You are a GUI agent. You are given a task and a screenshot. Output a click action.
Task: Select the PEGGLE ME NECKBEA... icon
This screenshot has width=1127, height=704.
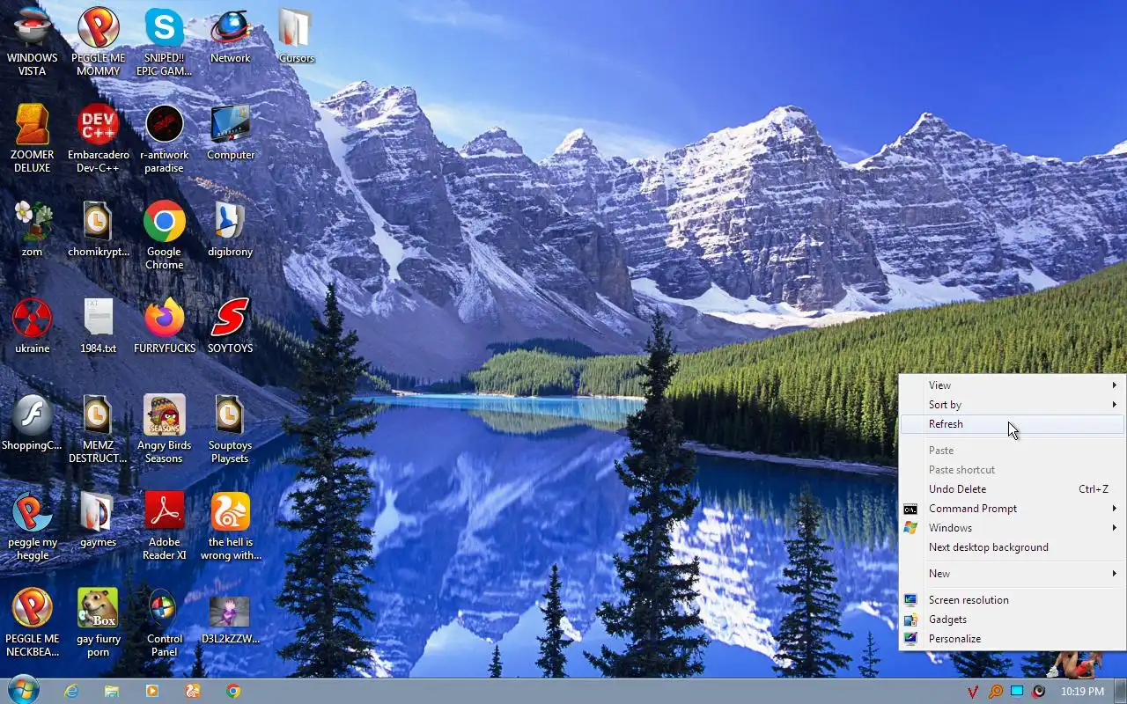coord(33,621)
